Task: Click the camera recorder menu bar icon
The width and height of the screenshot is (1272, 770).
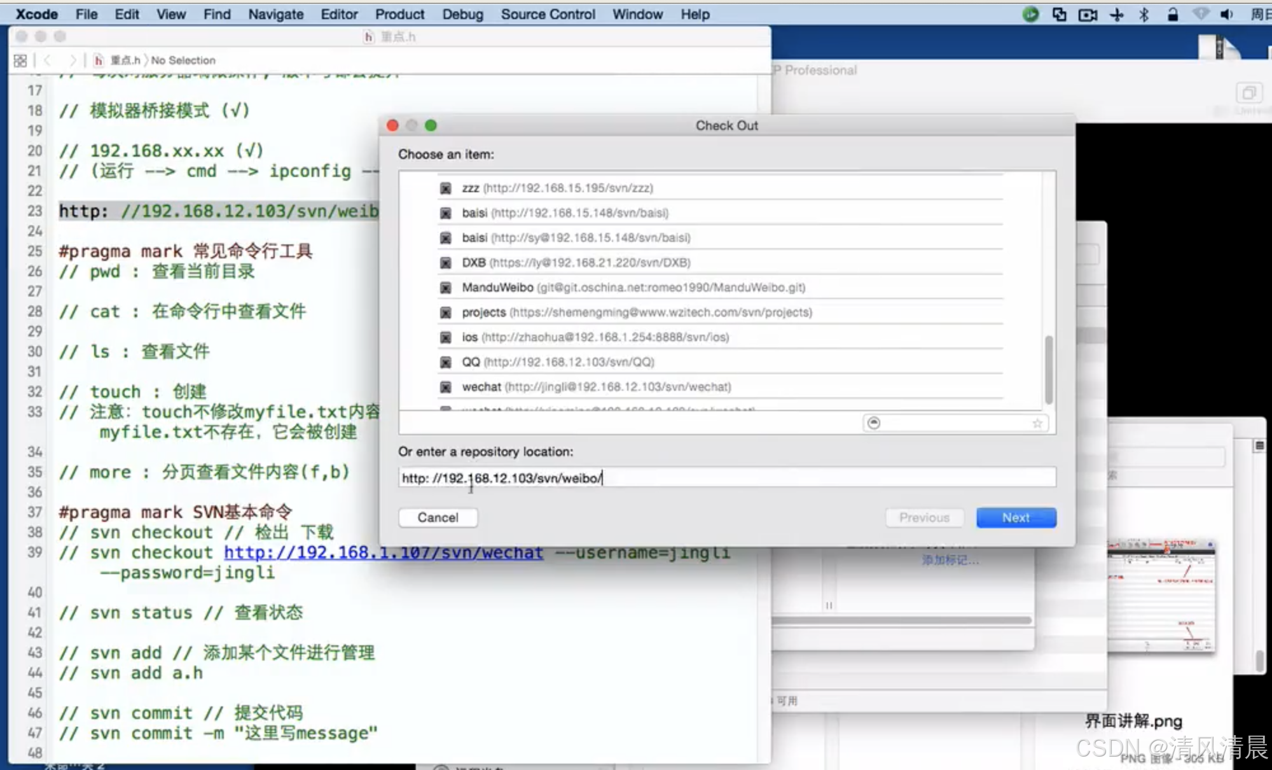Action: pyautogui.click(x=1088, y=14)
